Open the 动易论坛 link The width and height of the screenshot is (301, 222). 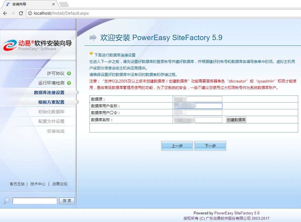pyautogui.click(x=60, y=184)
